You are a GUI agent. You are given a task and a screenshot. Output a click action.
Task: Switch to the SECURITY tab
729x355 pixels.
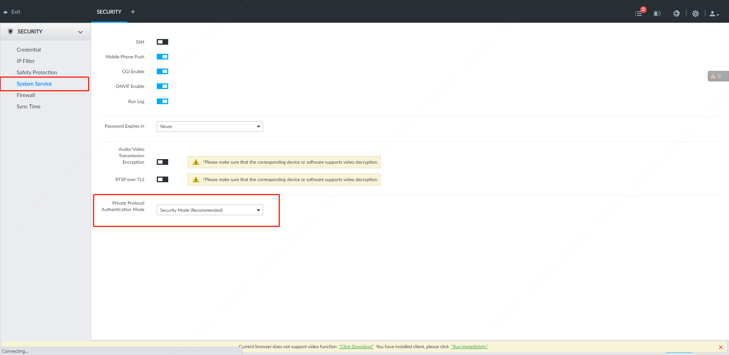click(109, 12)
